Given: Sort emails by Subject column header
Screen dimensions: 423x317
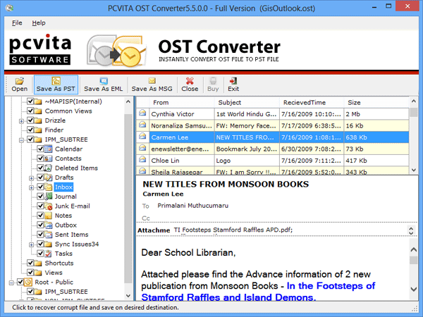Looking at the screenshot, I should tap(247, 102).
